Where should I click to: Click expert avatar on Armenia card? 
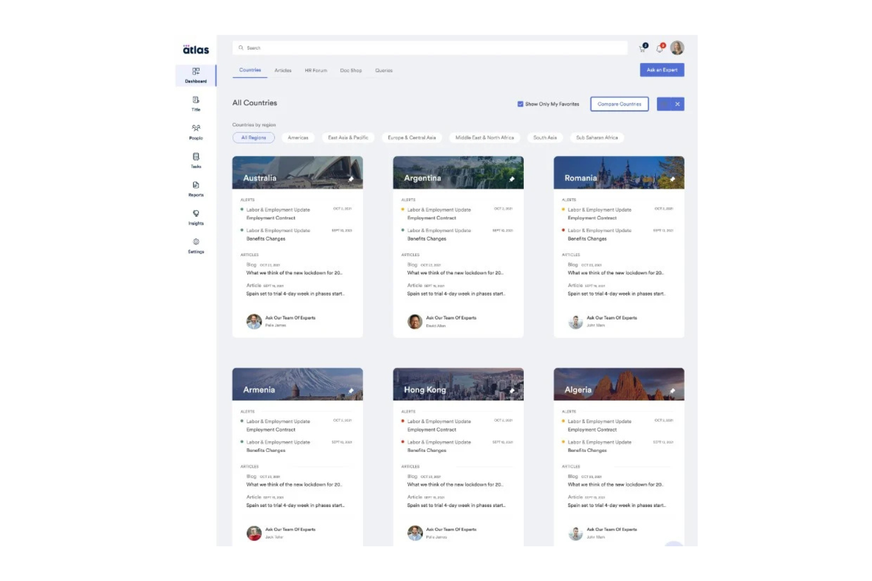[254, 533]
